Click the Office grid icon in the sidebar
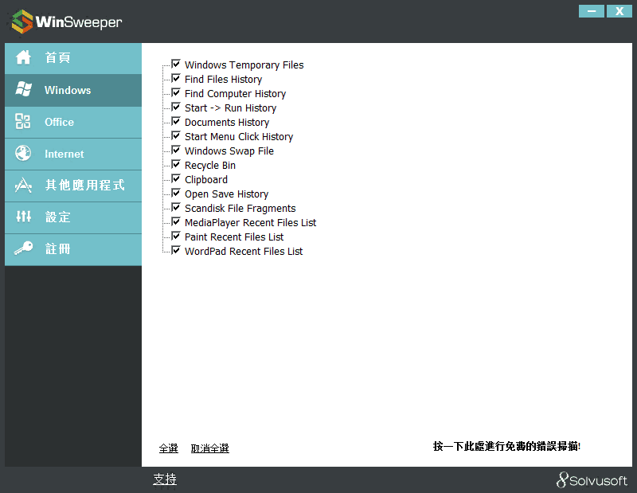This screenshot has width=637, height=493. click(x=24, y=122)
